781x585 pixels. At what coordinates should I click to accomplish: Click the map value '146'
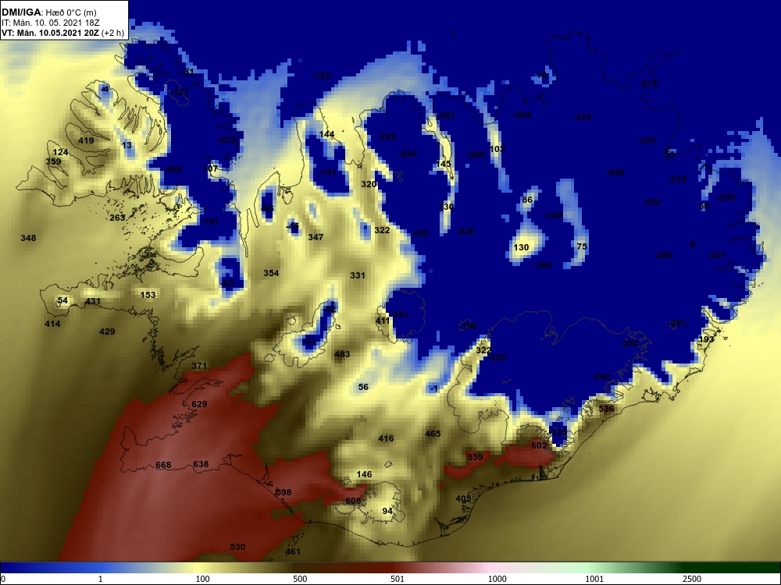click(x=364, y=474)
